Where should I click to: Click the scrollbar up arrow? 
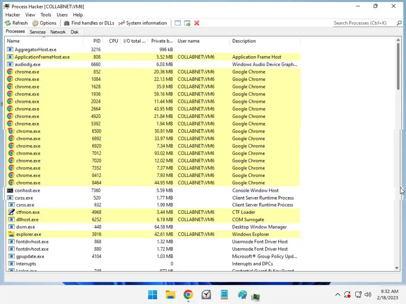398,40
